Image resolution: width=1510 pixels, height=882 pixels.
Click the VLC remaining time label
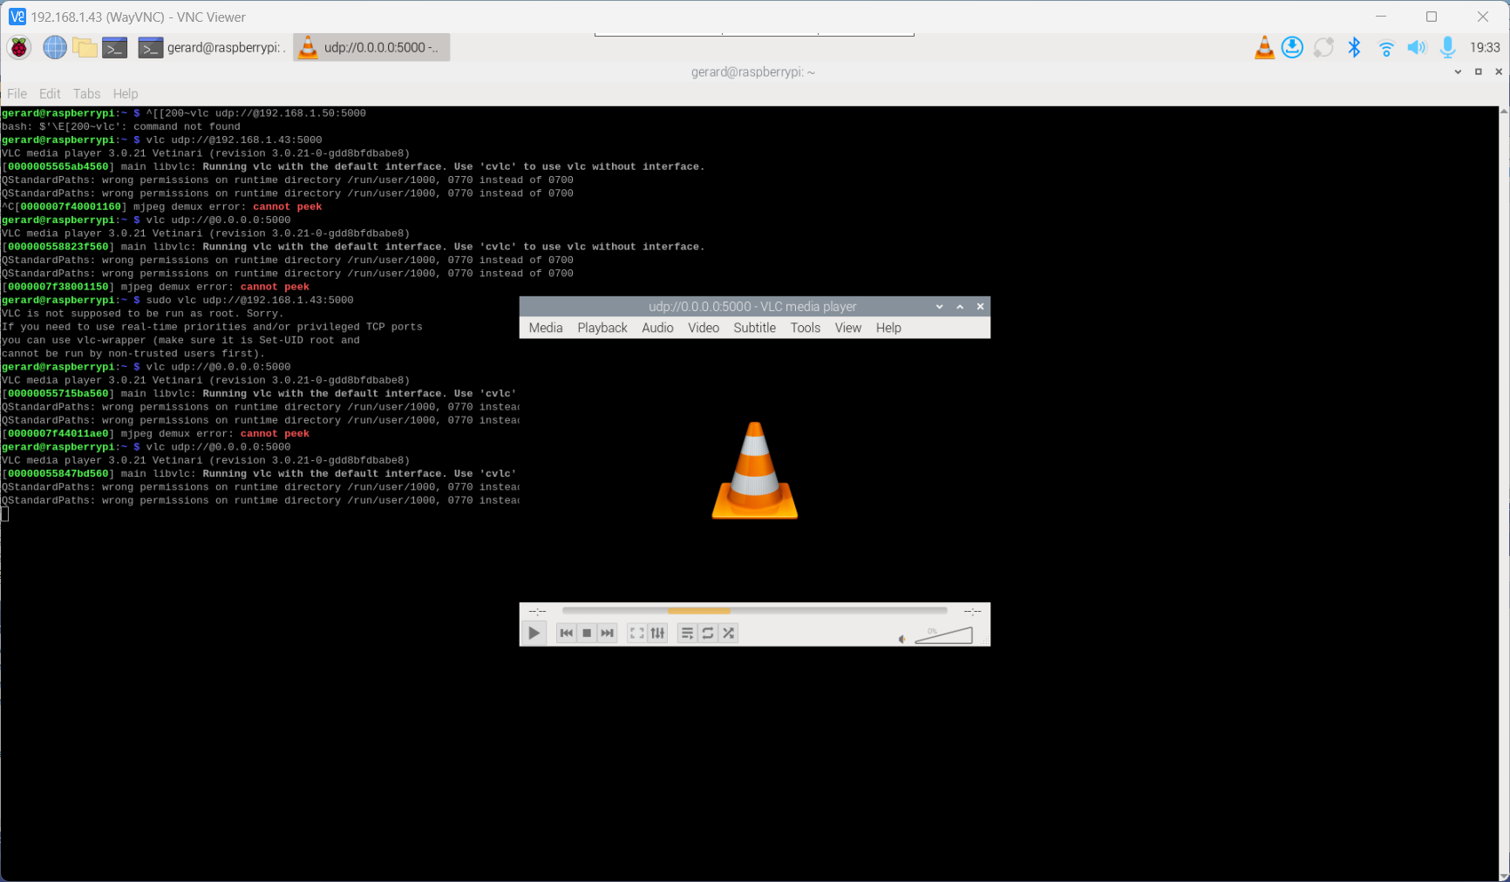pos(972,611)
